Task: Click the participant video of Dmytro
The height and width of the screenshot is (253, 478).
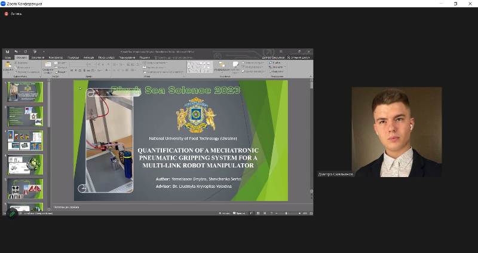Action: [x=396, y=132]
